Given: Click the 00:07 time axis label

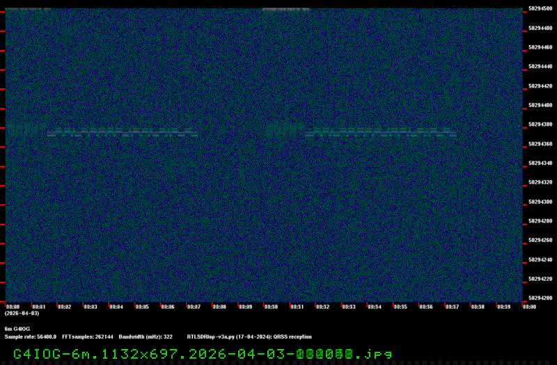Looking at the screenshot, I should [x=194, y=307].
